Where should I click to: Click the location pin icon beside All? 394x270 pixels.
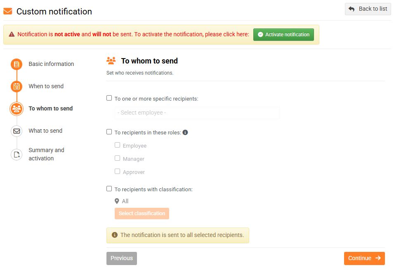tap(117, 201)
